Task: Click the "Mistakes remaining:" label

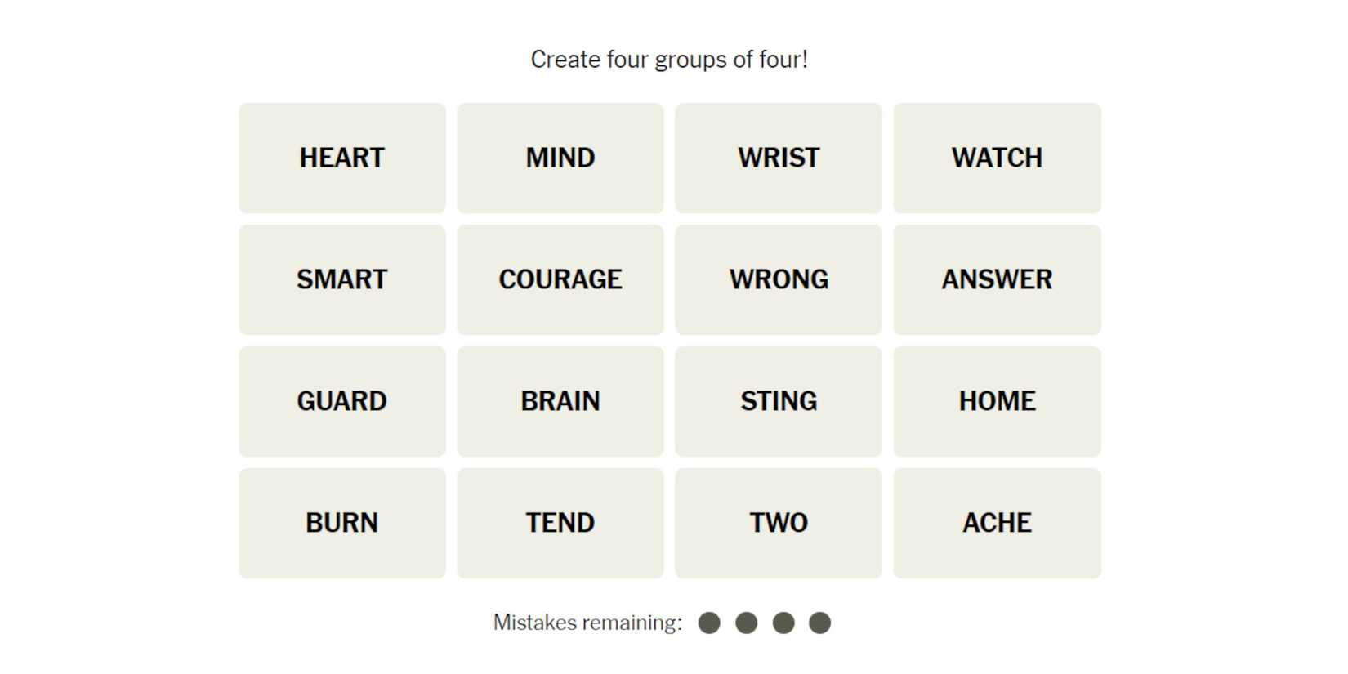Action: point(587,623)
